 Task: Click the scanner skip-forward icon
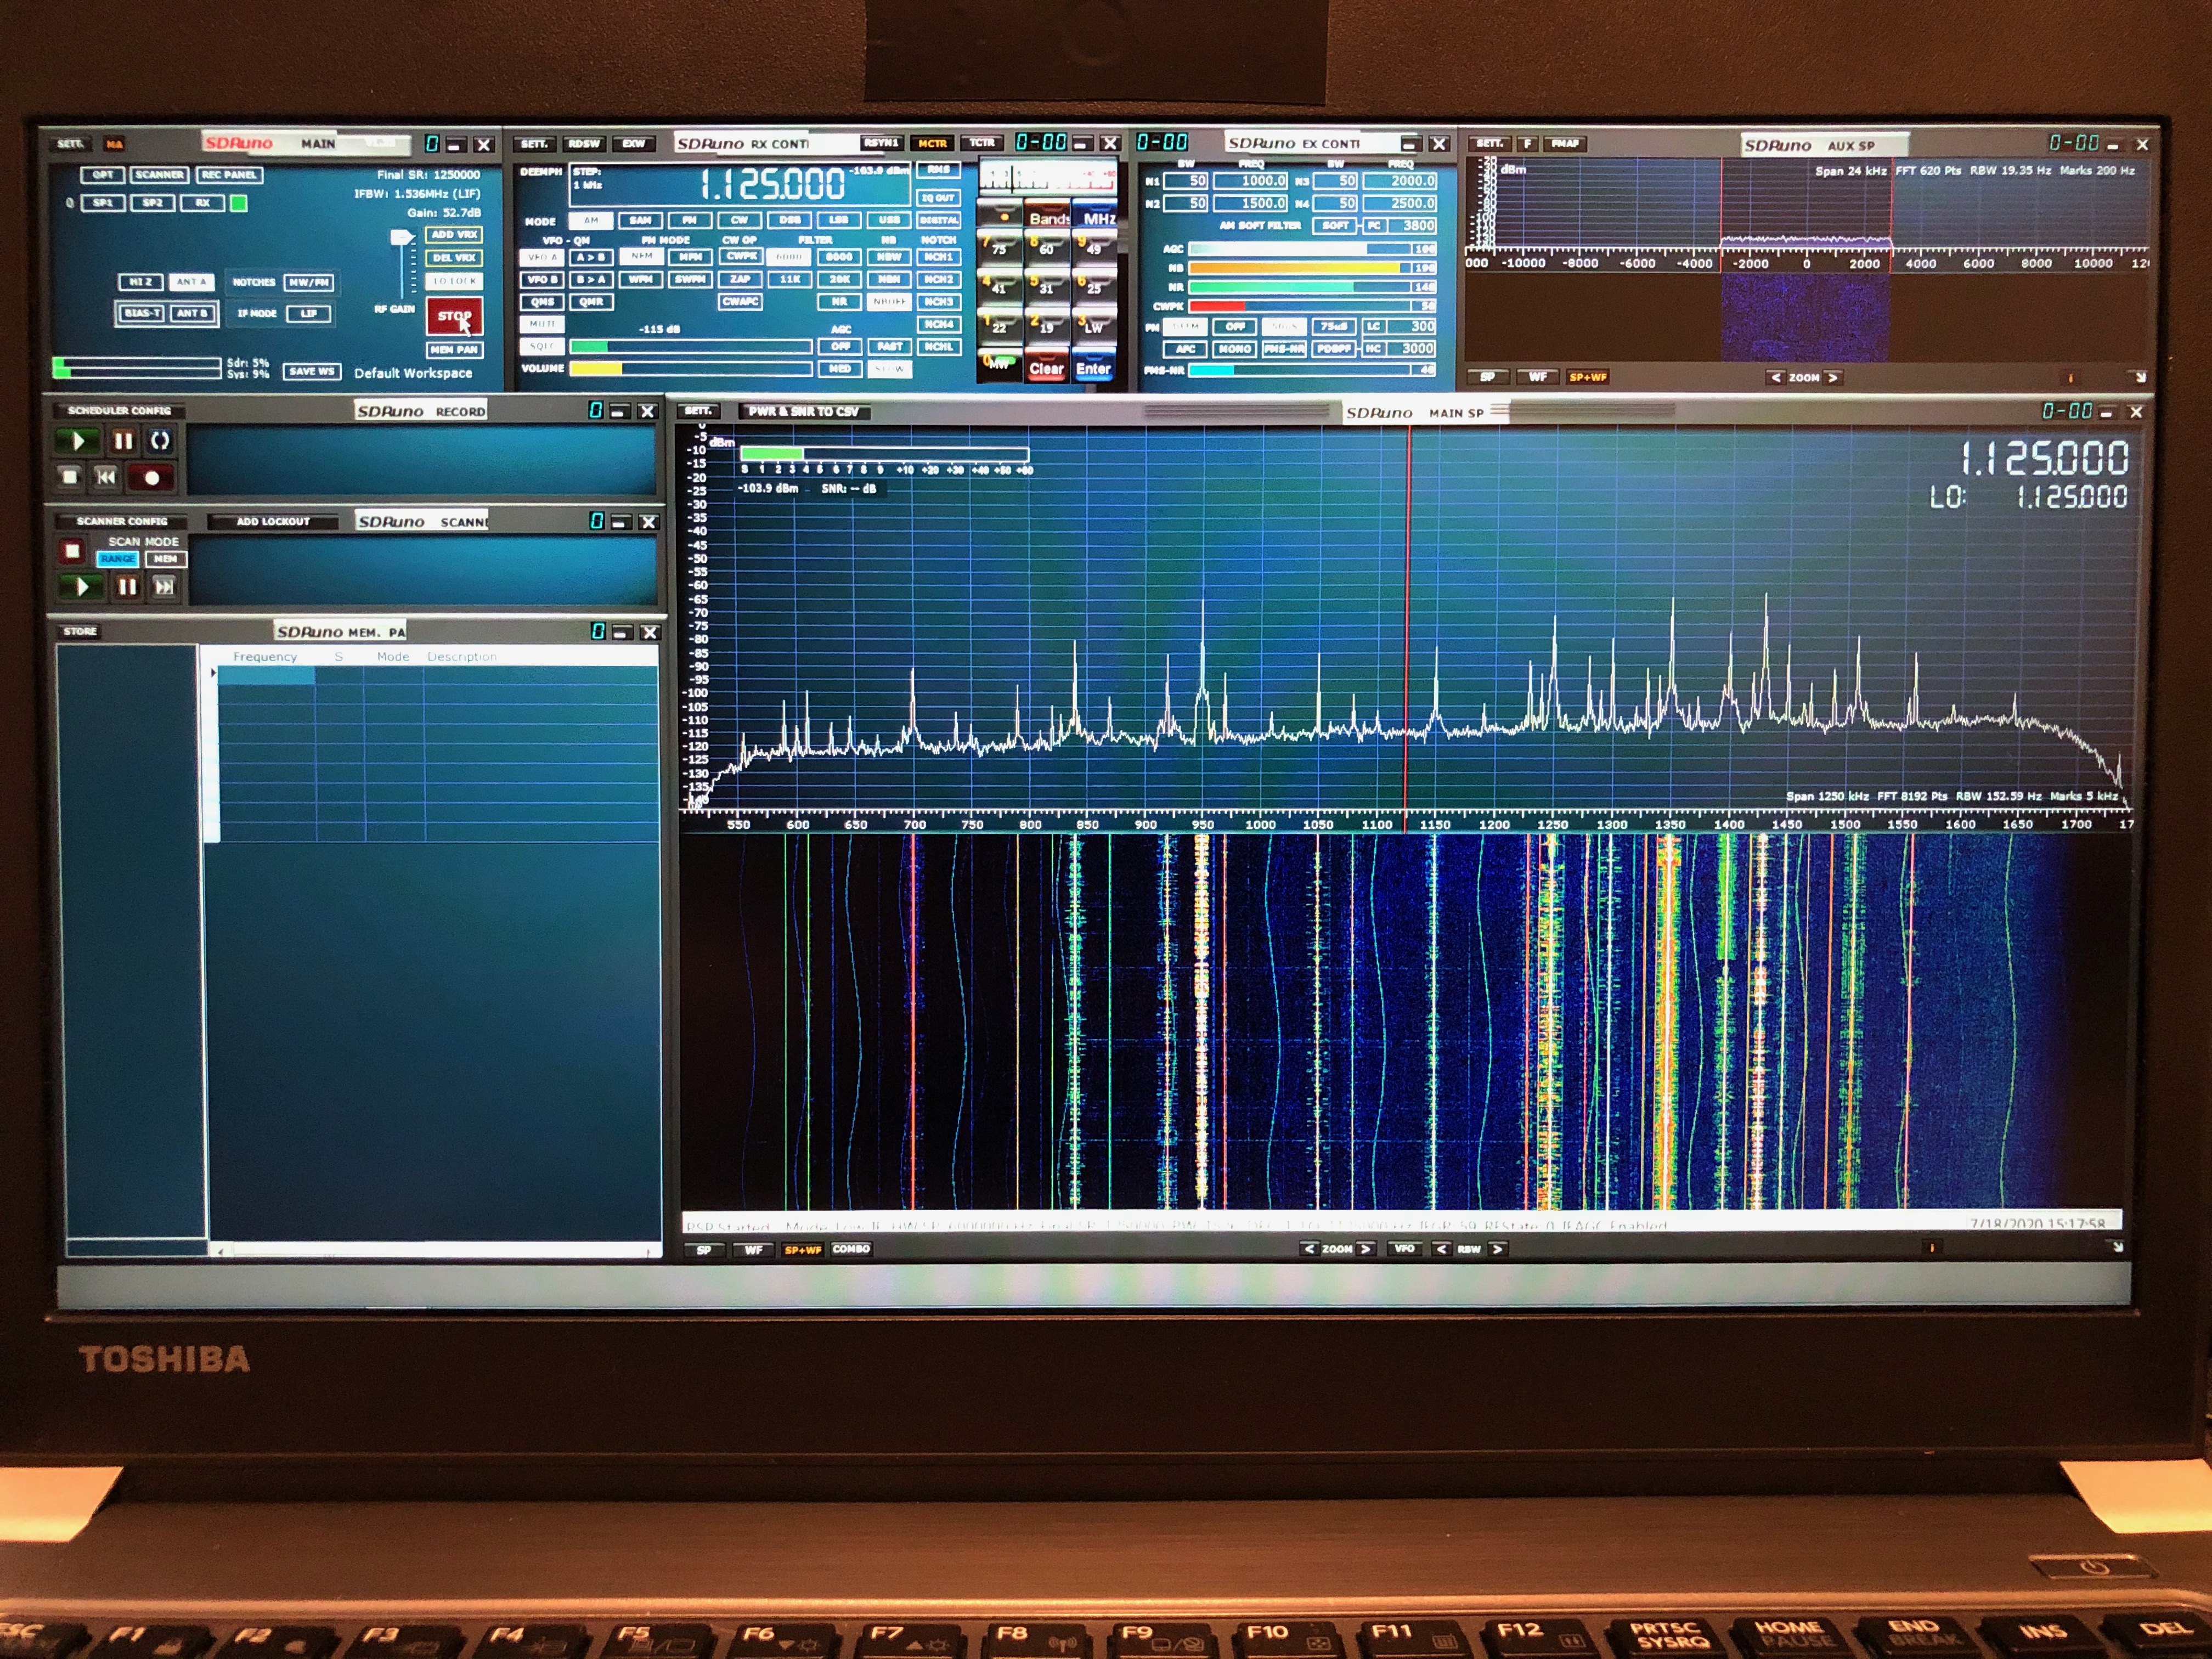click(x=164, y=587)
